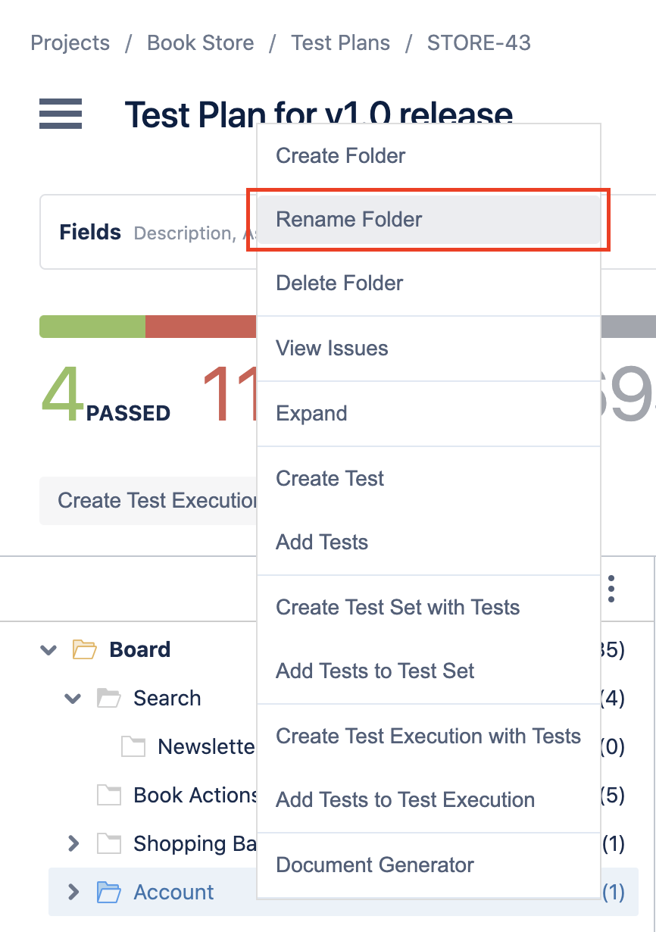Select the Book Actions tree item
Image resolution: width=656 pixels, height=932 pixels.
click(x=195, y=795)
